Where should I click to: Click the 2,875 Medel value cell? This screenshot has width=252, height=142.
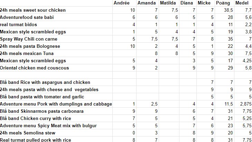243,104
